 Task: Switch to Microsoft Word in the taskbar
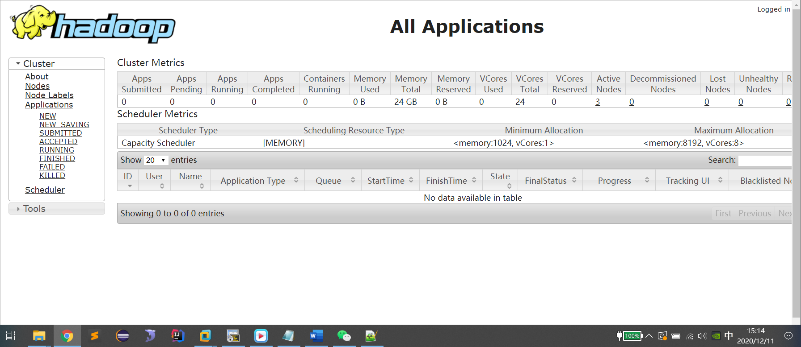point(316,336)
